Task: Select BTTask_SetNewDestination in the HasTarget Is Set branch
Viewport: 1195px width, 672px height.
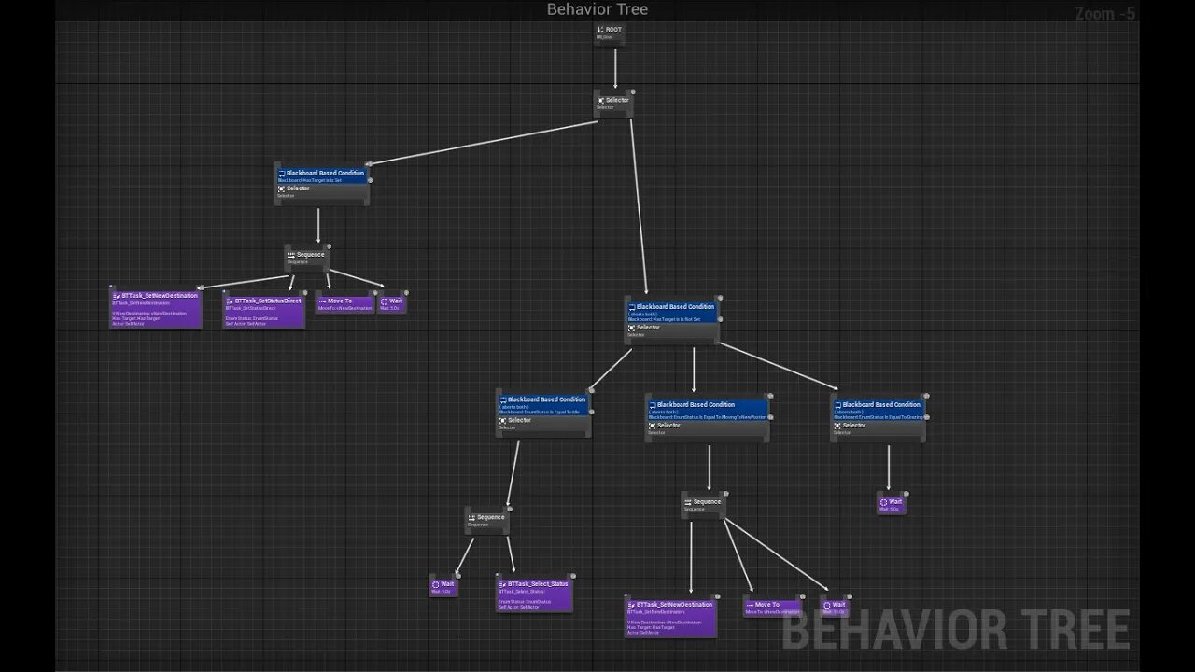Action: coord(156,309)
